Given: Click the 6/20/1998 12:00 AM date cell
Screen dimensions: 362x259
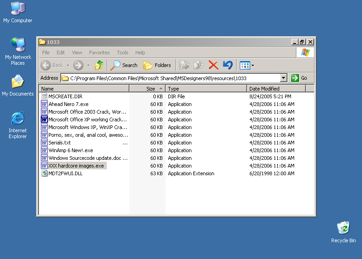Looking at the screenshot, I should [272, 173].
